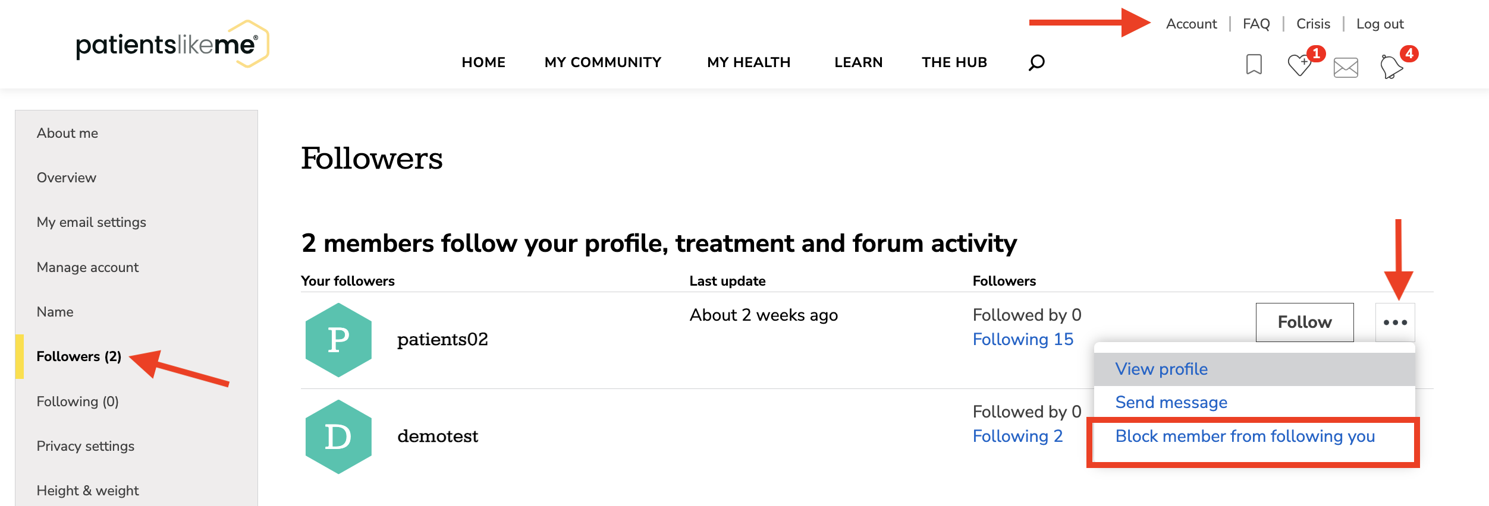Open demotest's Following 2 link
The image size is (1489, 506).
(1017, 436)
